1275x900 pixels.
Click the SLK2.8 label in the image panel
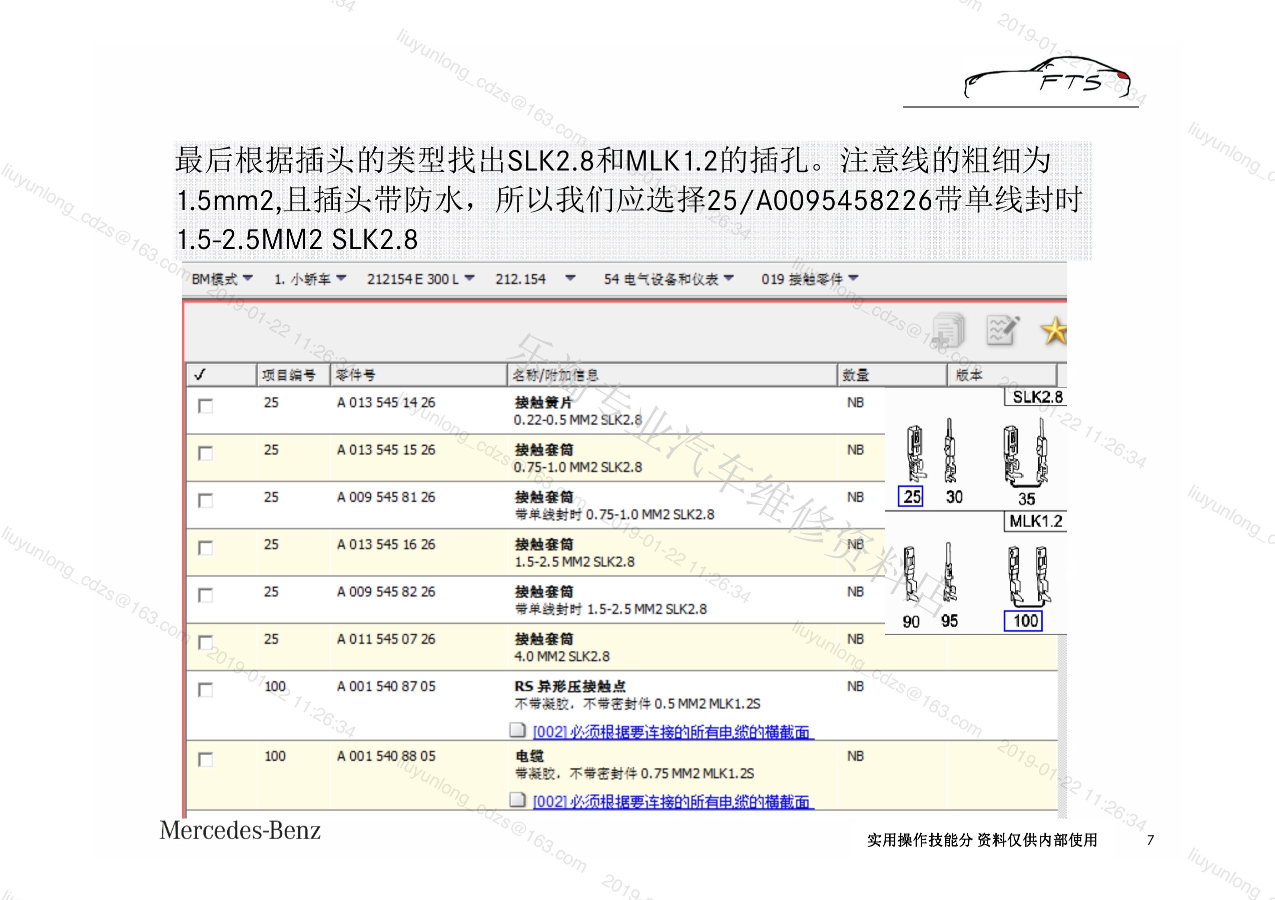[1036, 396]
